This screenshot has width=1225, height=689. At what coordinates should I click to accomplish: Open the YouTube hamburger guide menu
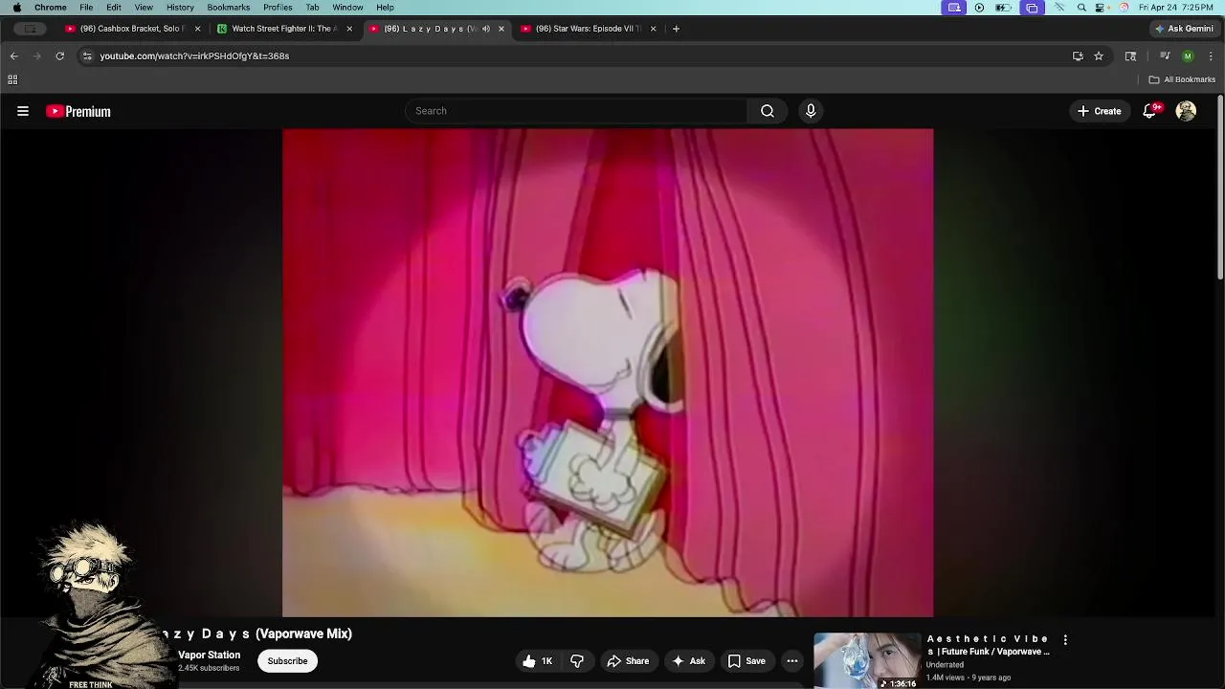[23, 111]
